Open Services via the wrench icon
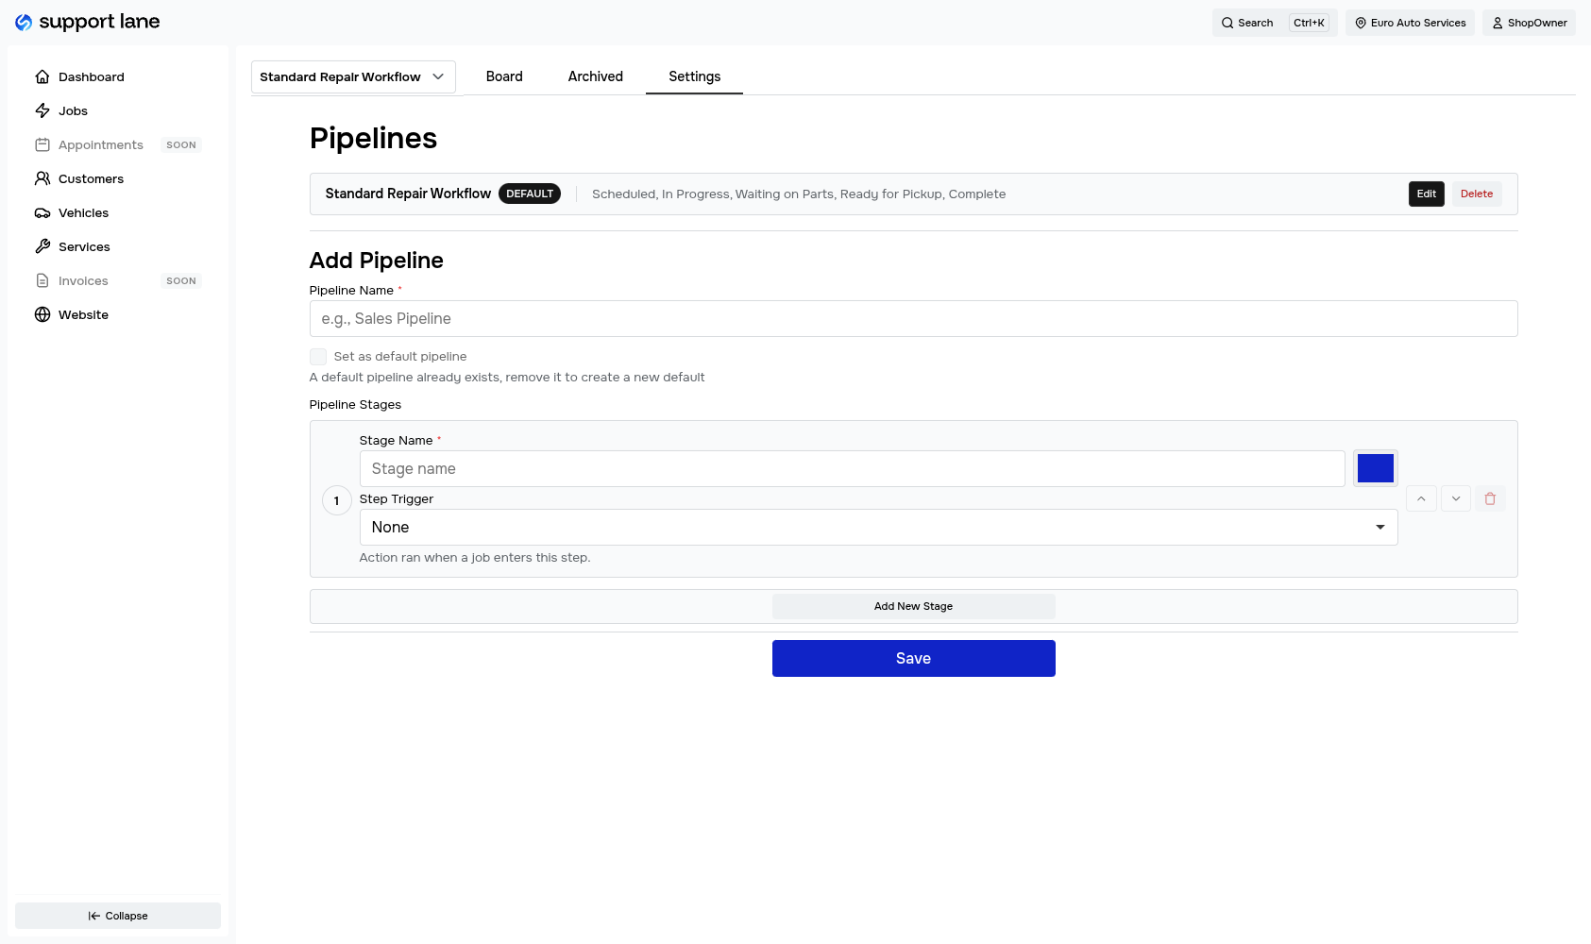 point(42,246)
